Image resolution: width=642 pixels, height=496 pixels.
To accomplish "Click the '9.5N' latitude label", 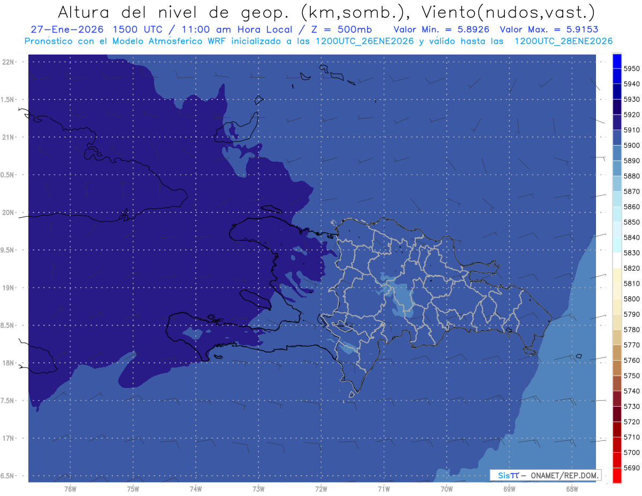I will (x=8, y=250).
